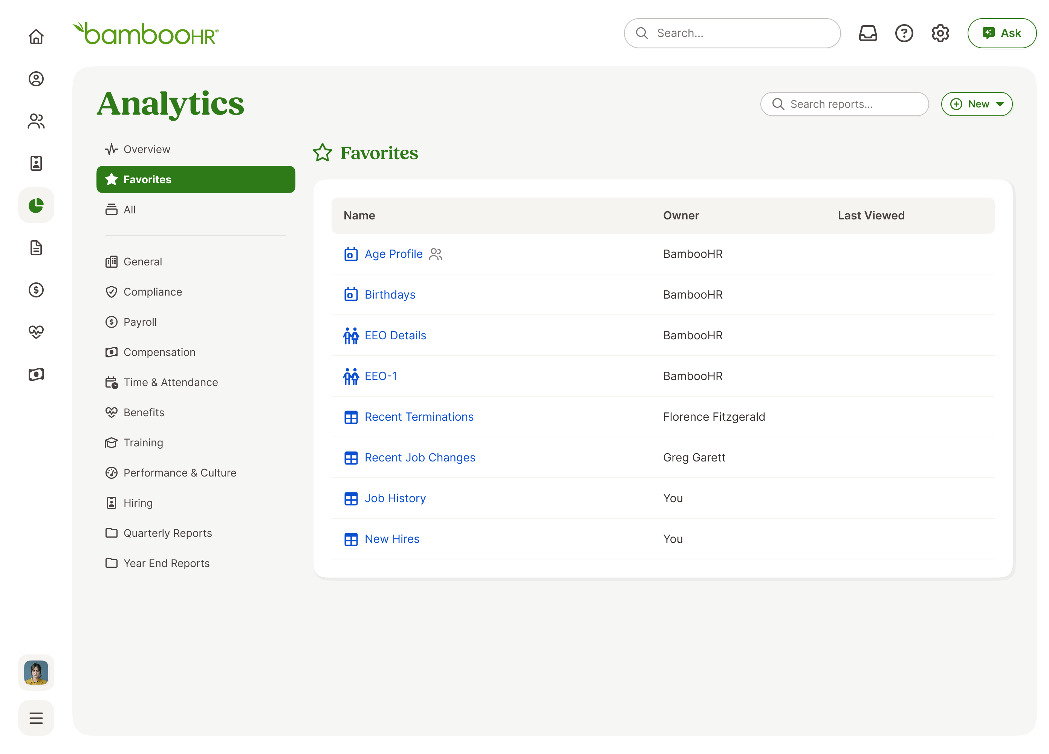Click the Search reports field
This screenshot has height=754, width=1049.
coord(844,104)
